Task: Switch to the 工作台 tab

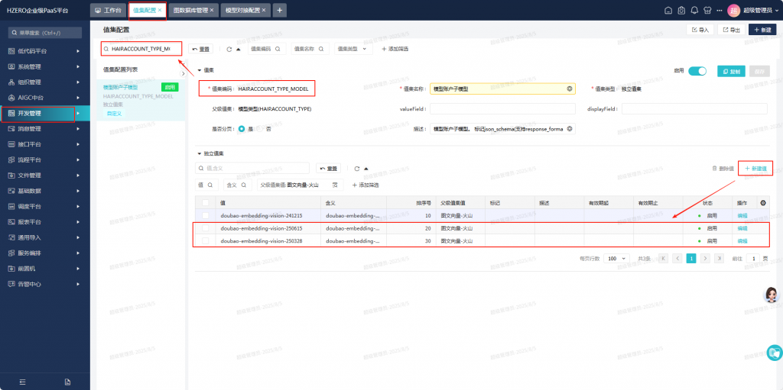Action: tap(107, 10)
